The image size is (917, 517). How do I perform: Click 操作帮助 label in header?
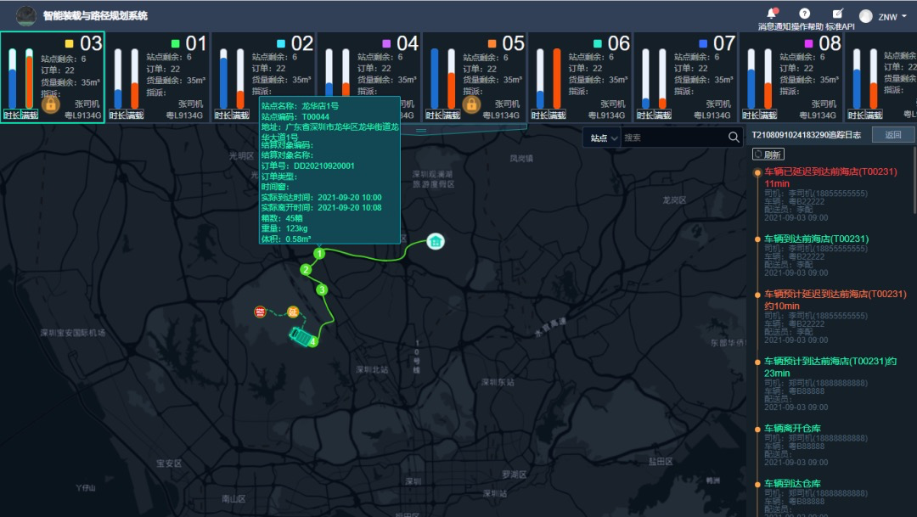click(807, 27)
